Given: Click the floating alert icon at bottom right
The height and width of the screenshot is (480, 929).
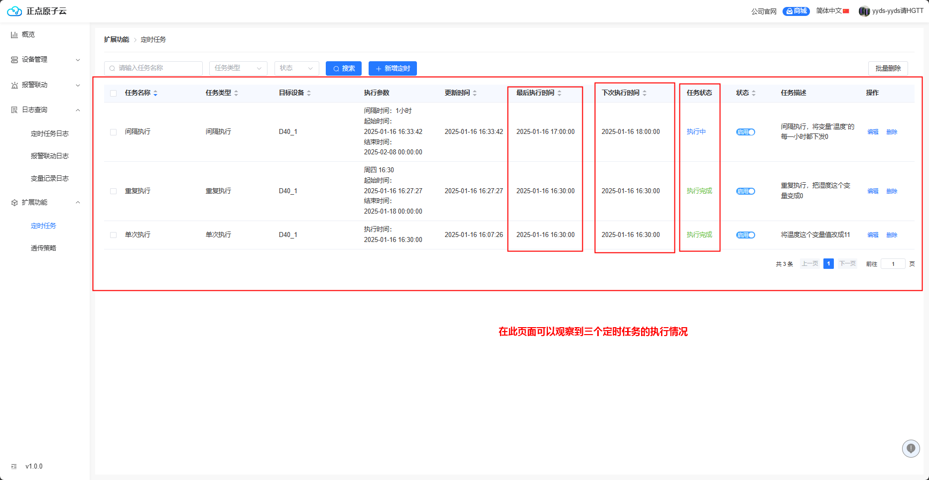Looking at the screenshot, I should [x=911, y=449].
